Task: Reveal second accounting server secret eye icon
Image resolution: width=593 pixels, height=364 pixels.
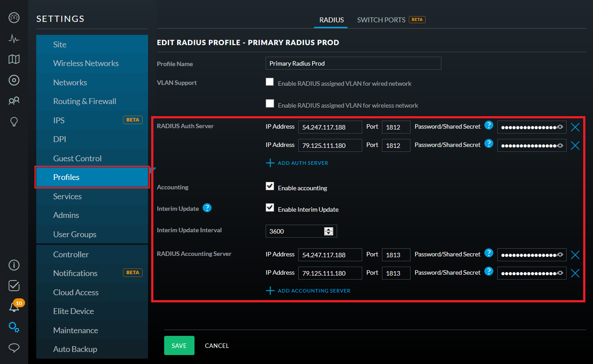Action: click(560, 273)
